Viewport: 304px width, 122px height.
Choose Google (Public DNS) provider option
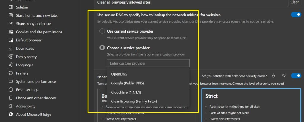click(x=127, y=83)
